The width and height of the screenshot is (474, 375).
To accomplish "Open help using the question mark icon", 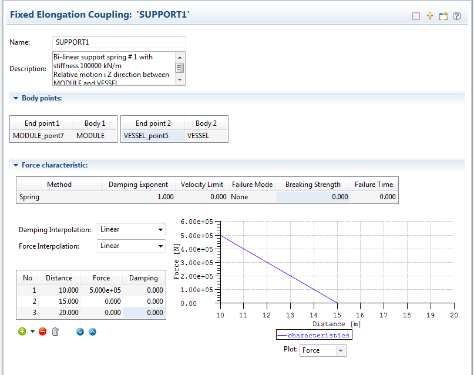I will click(457, 16).
